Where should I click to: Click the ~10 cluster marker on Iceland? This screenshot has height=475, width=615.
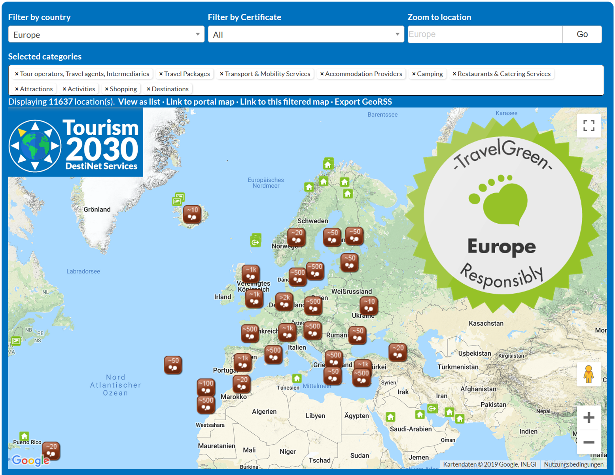192,214
